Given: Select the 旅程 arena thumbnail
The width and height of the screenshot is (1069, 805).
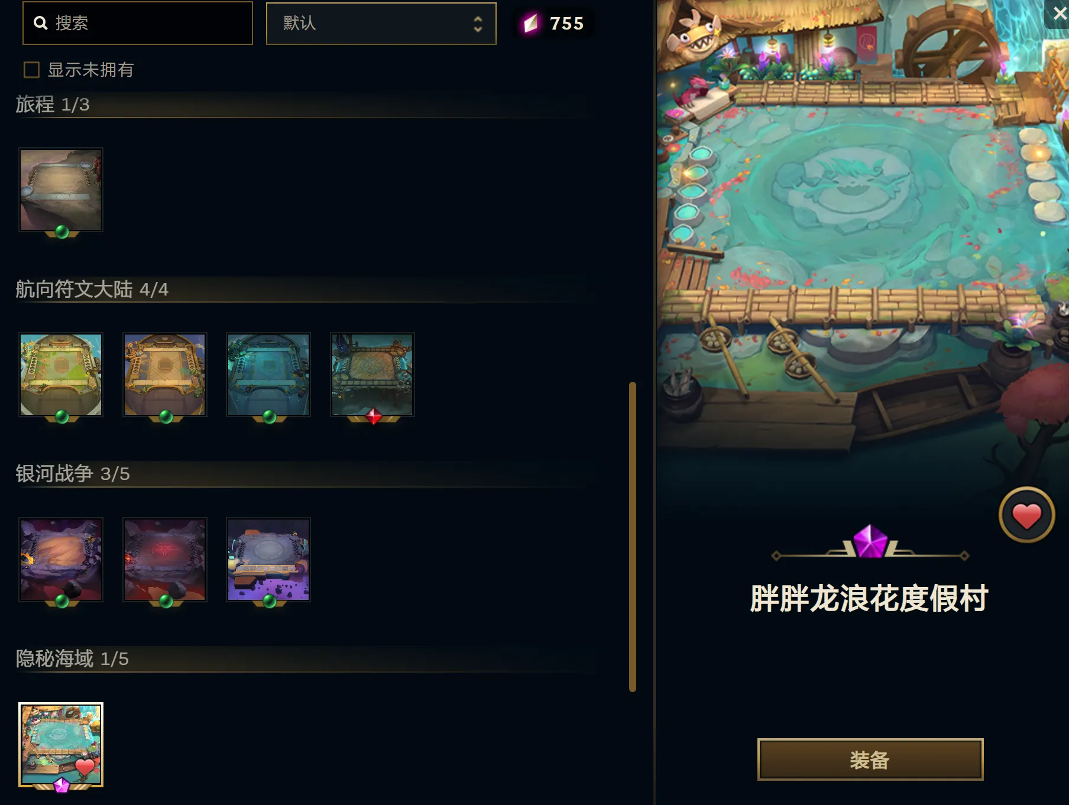Looking at the screenshot, I should click(x=61, y=190).
